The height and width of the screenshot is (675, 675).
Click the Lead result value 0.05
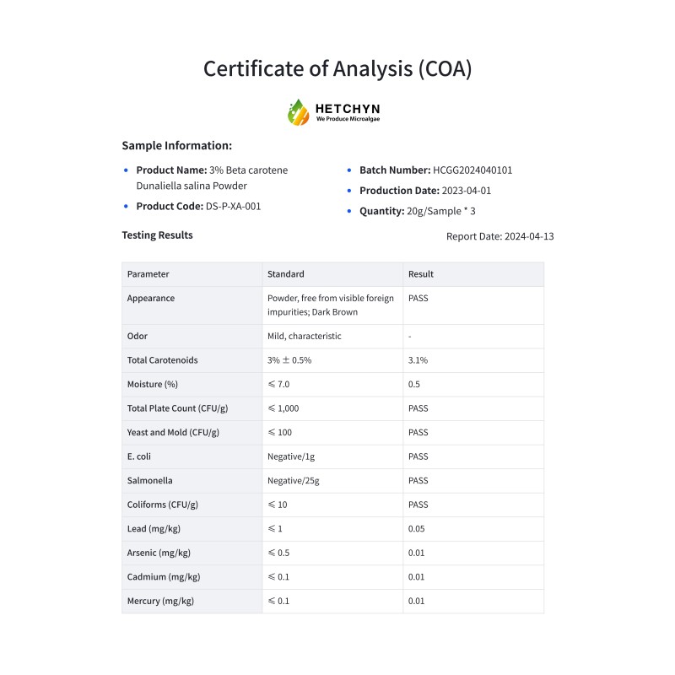(417, 529)
